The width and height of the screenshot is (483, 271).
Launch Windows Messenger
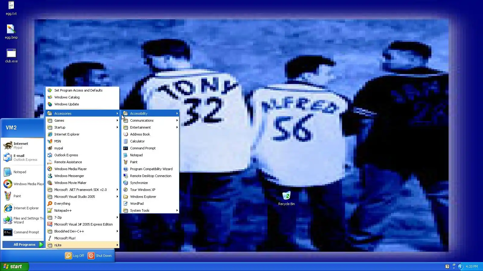[82, 176]
